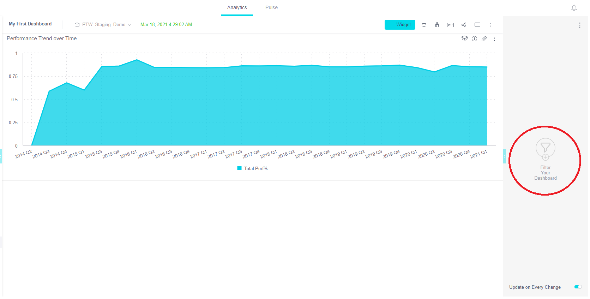Open the notifications bell
The height and width of the screenshot is (299, 590).
[574, 8]
